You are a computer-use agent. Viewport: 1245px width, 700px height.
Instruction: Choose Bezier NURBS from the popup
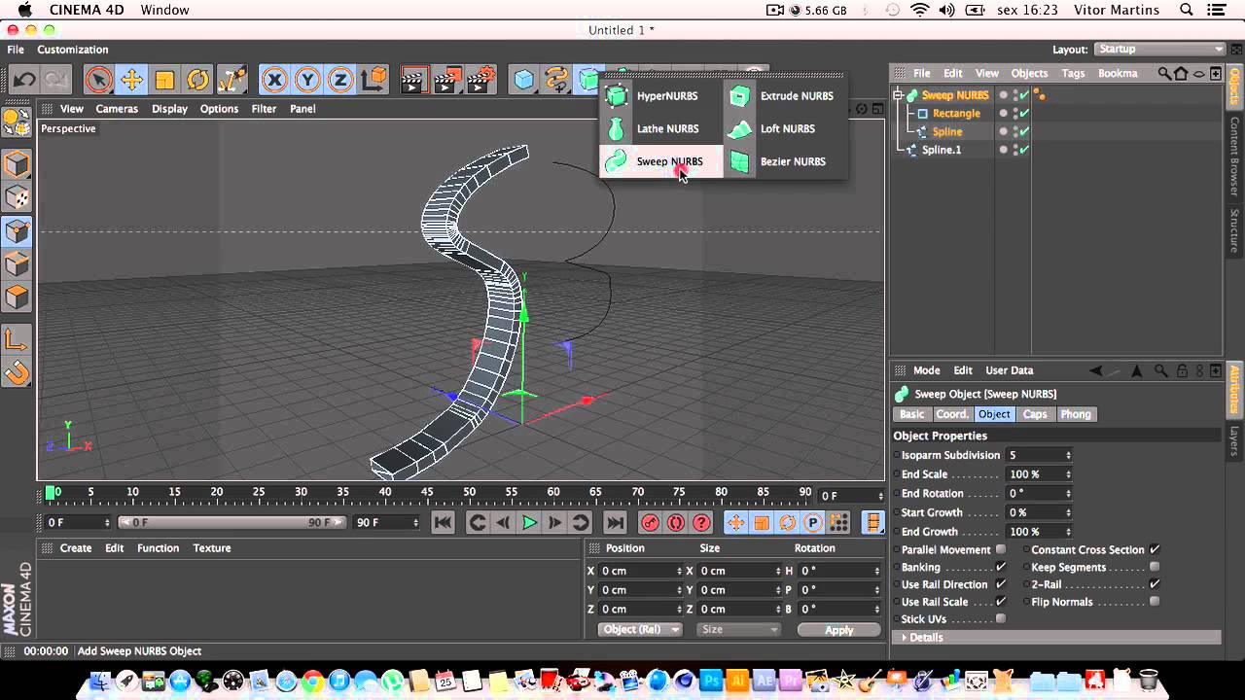[785, 161]
